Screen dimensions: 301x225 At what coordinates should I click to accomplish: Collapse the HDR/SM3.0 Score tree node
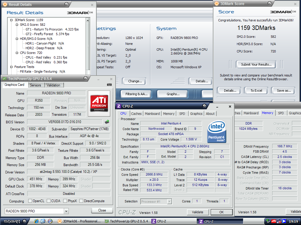click(x=17, y=39)
